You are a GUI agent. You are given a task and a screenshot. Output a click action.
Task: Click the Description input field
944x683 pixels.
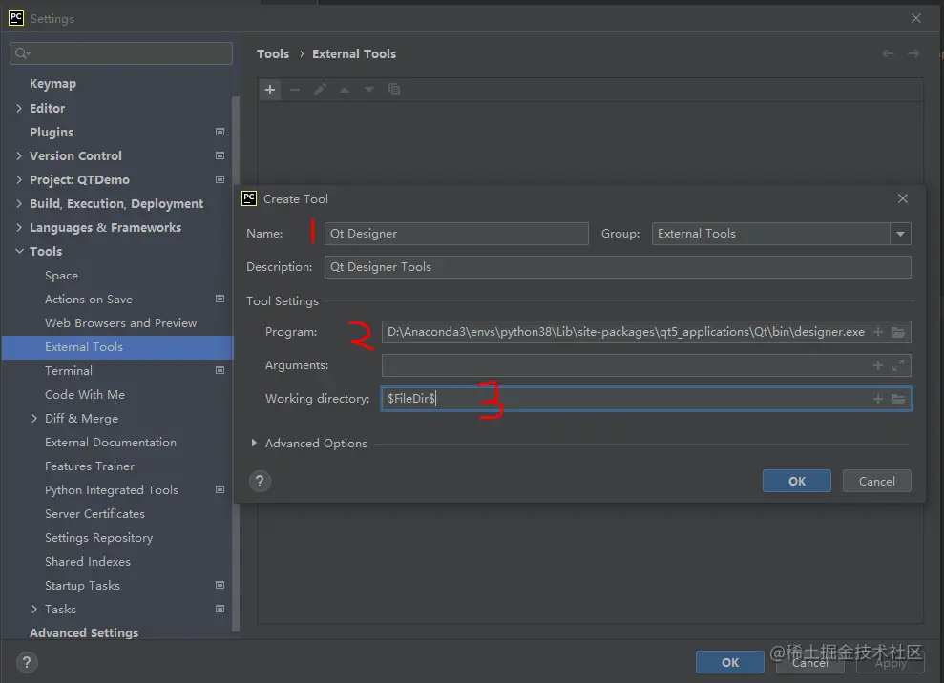tap(618, 267)
